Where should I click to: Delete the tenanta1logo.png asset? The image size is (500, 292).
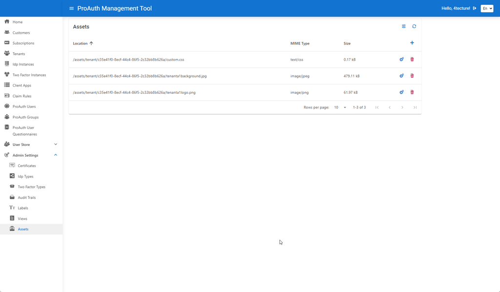(412, 92)
